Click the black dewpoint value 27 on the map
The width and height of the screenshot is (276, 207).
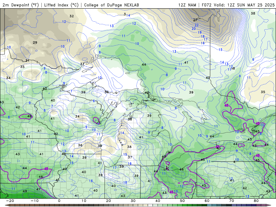coord(195,20)
